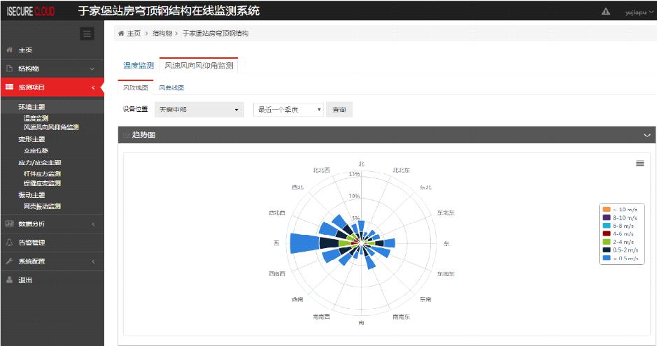Expand the 系统配置 sidebar arrow
Screen dimensions: 657x346
pos(93,261)
